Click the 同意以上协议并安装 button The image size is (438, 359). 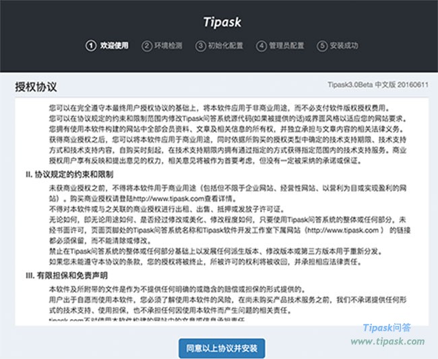(x=222, y=348)
